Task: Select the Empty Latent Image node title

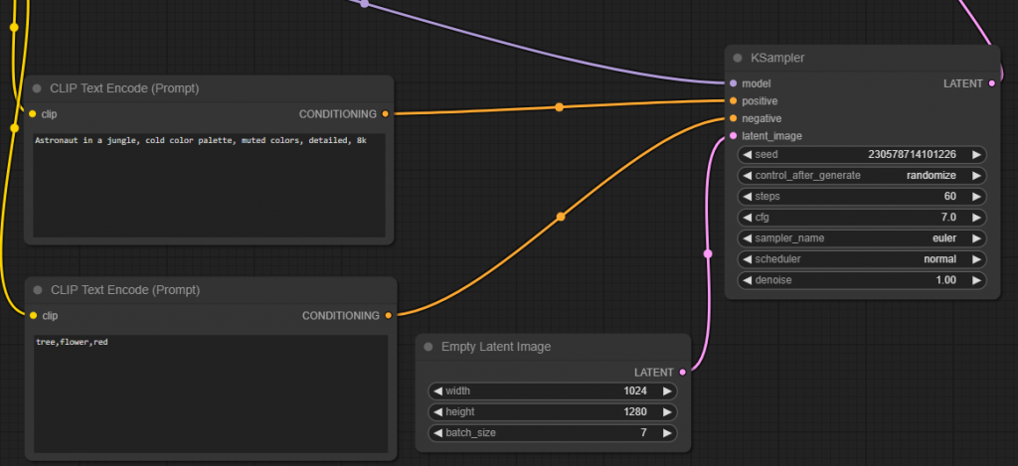Action: pyautogui.click(x=496, y=347)
